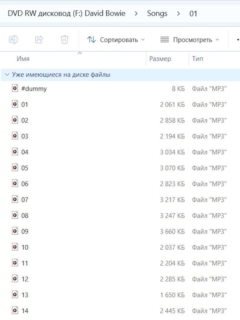Expand breadcrumb chevron after Songs
Image resolution: width=240 pixels, height=320 pixels.
coord(179,14)
